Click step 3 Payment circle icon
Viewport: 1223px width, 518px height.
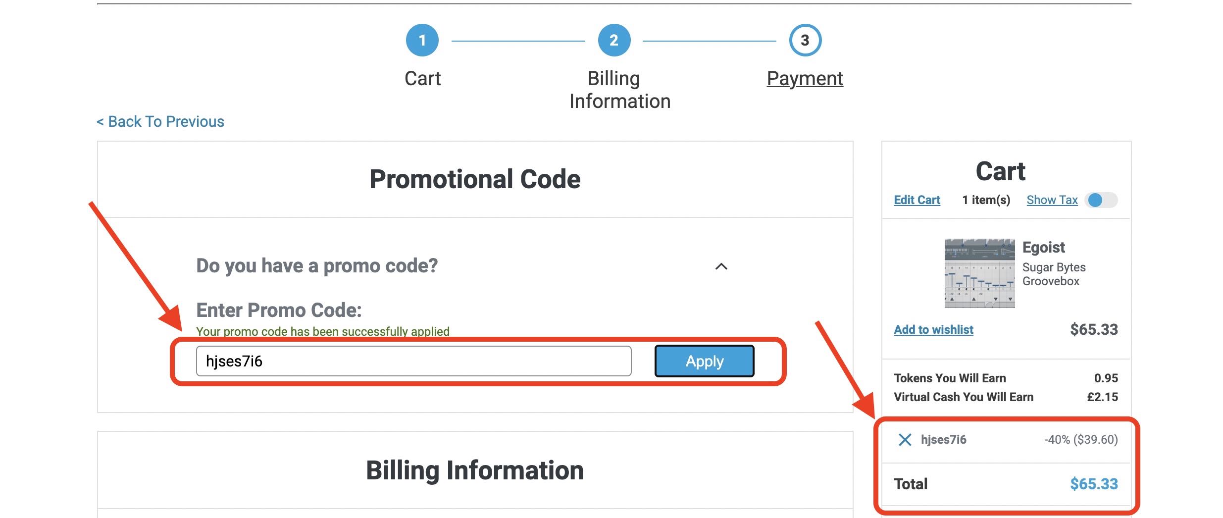tap(805, 40)
